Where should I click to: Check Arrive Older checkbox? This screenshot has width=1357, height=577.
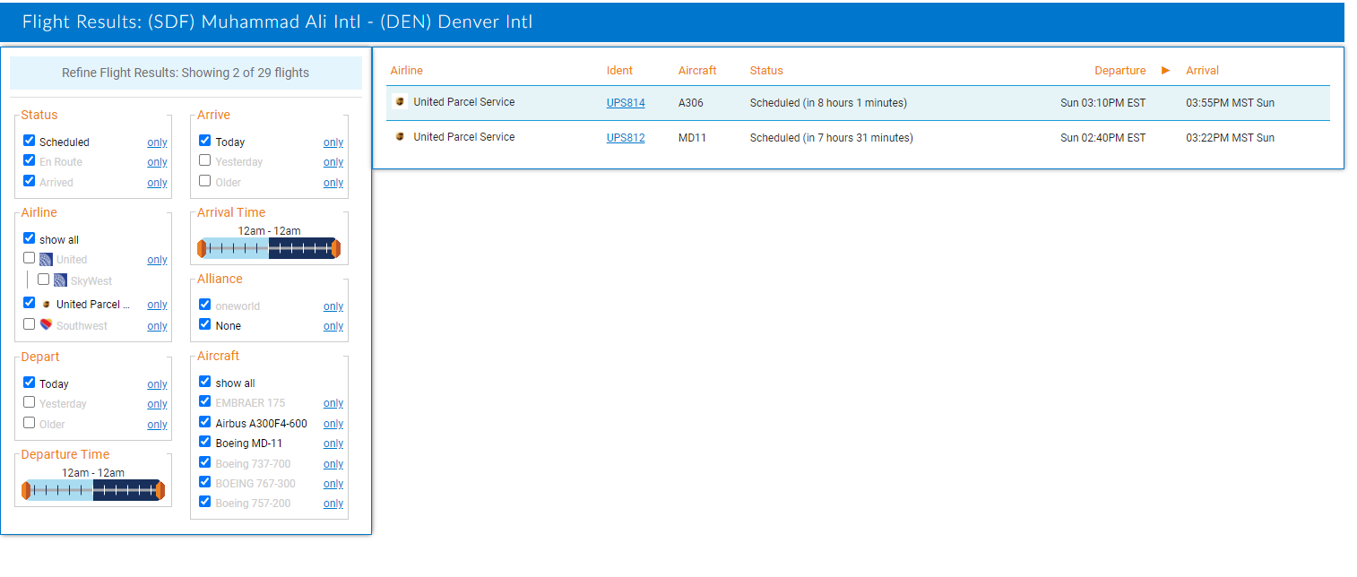point(205,181)
